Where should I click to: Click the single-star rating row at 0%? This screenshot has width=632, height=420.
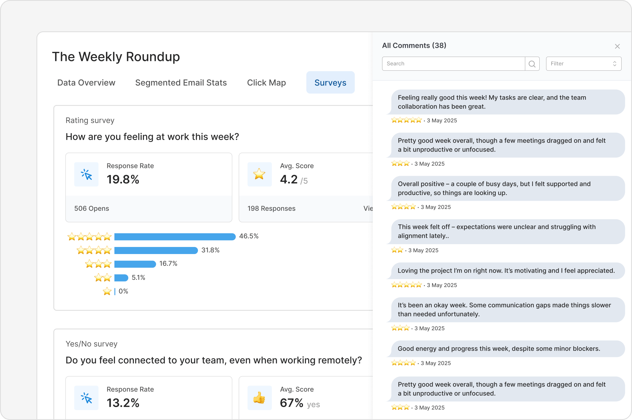click(107, 291)
